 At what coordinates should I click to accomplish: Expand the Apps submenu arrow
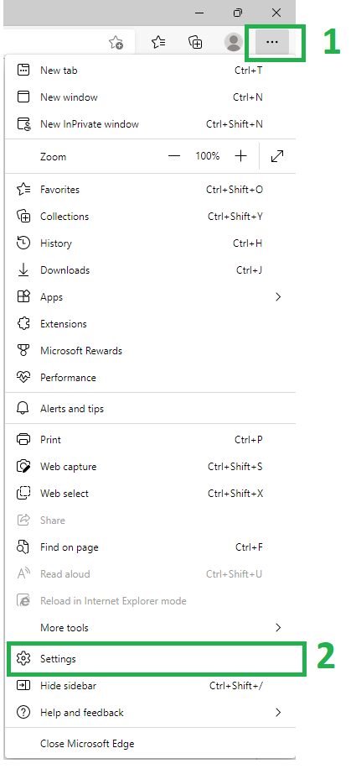(x=278, y=296)
